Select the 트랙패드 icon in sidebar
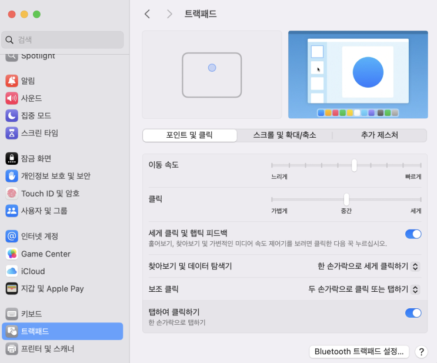437x363 pixels. pos(12,331)
